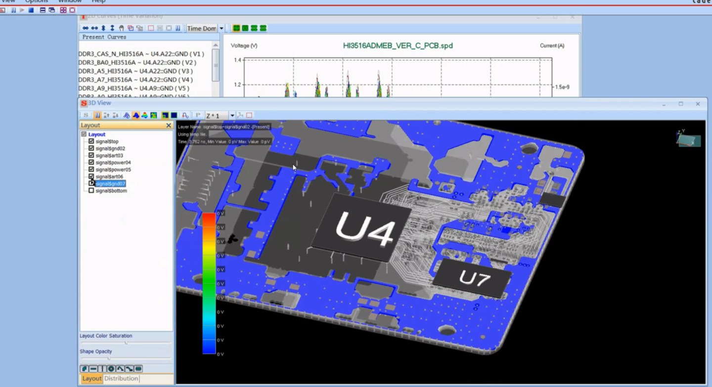Close the Layout panel with X button
Image resolution: width=712 pixels, height=387 pixels.
[x=169, y=126]
